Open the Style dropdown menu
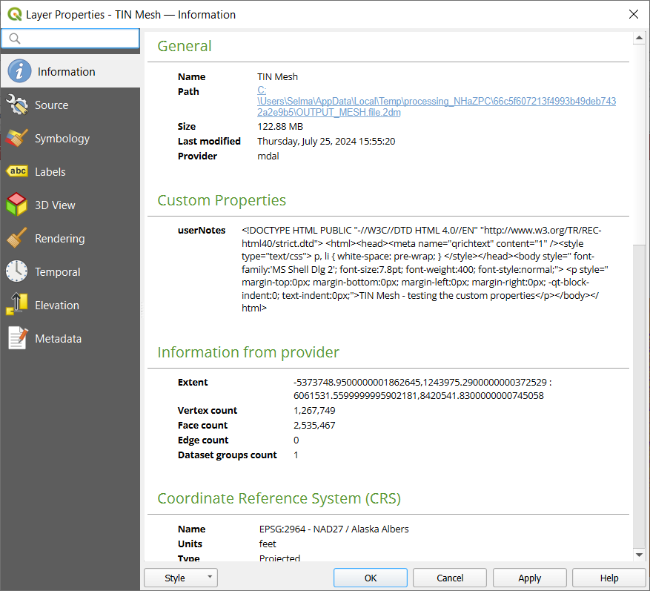The width and height of the screenshot is (650, 591). point(181,578)
